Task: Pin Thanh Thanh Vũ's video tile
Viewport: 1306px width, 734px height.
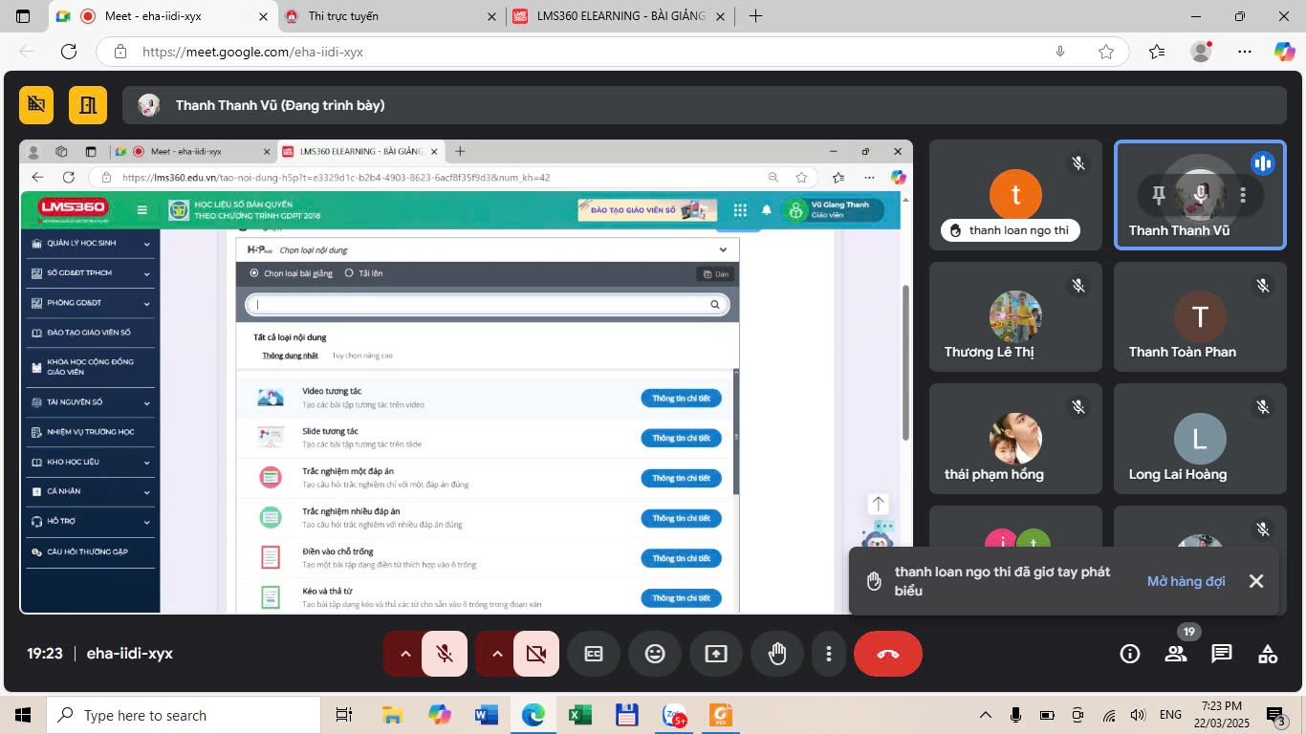Action: 1159,195
